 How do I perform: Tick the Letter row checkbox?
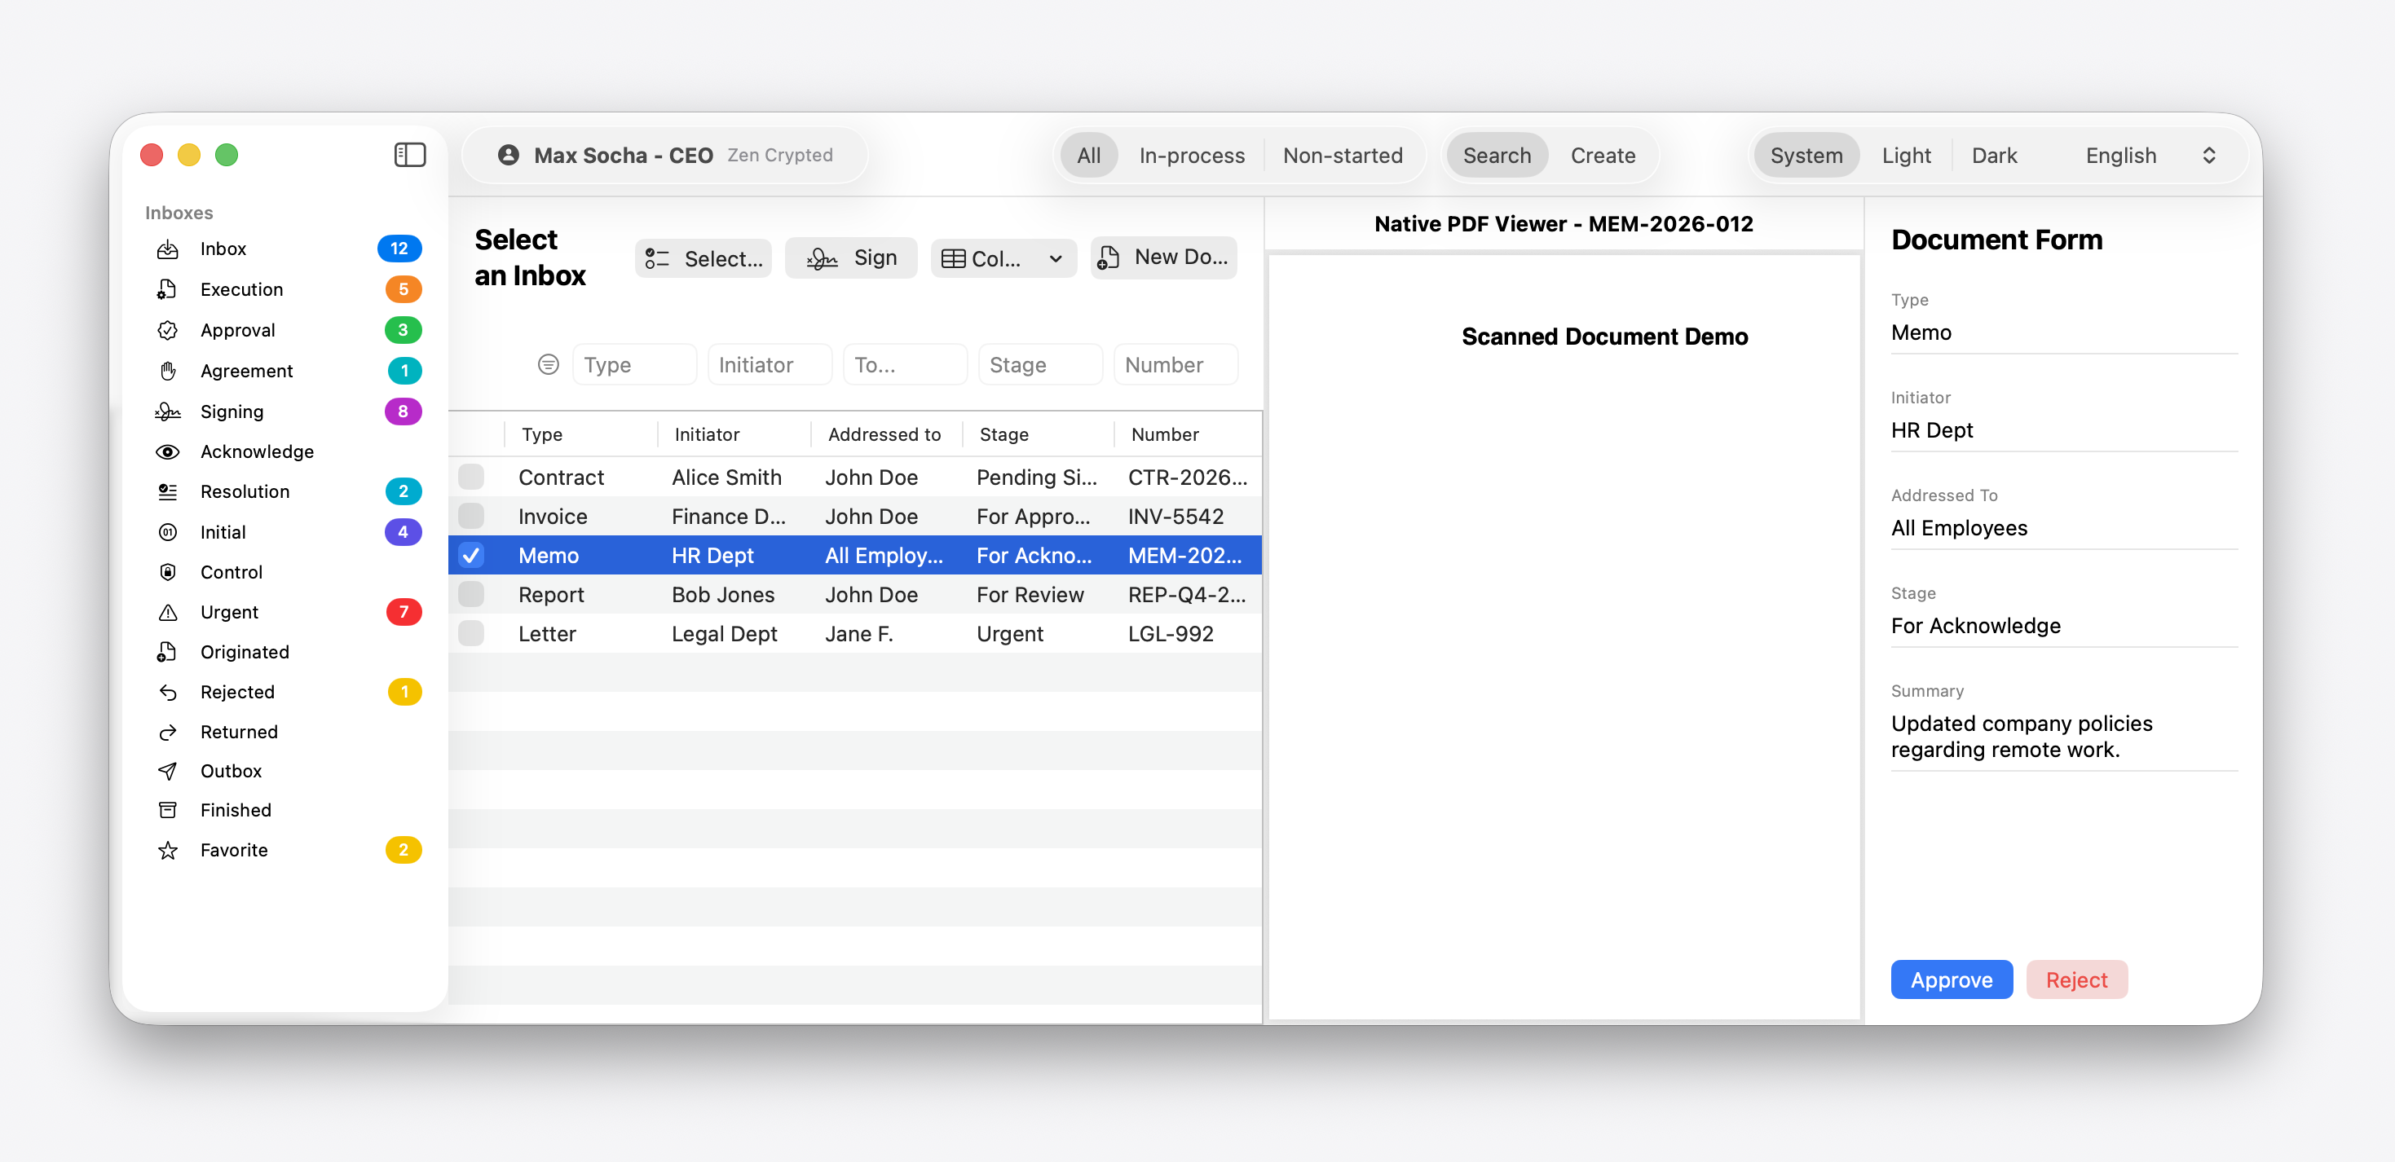point(471,633)
